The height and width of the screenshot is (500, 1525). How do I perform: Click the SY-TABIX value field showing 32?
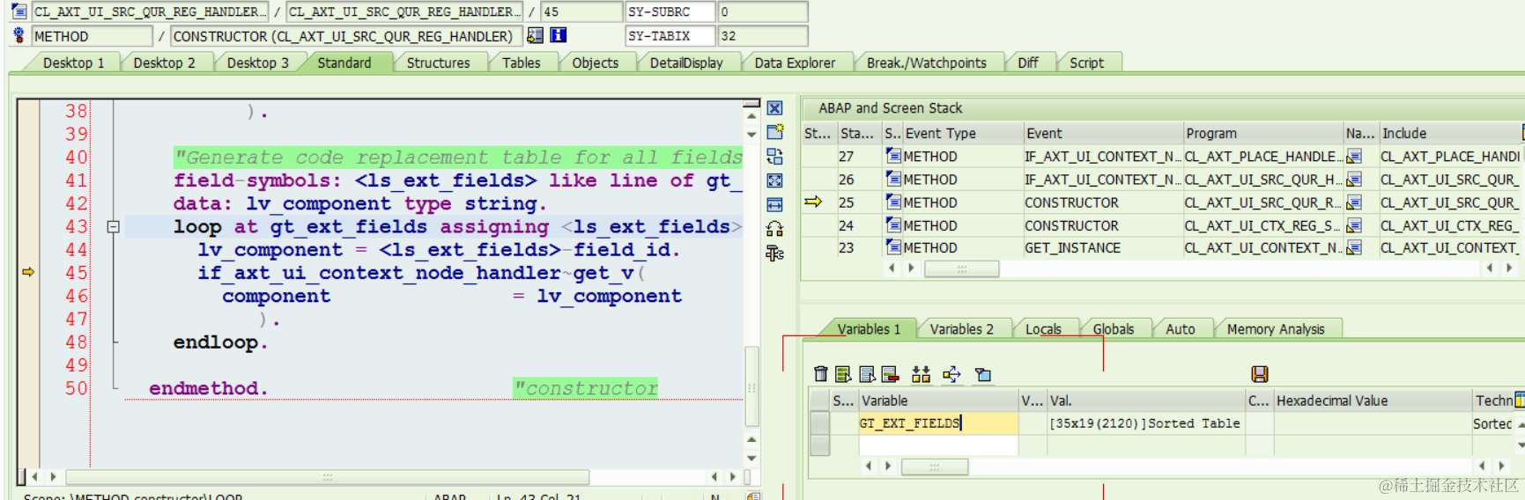(x=763, y=35)
